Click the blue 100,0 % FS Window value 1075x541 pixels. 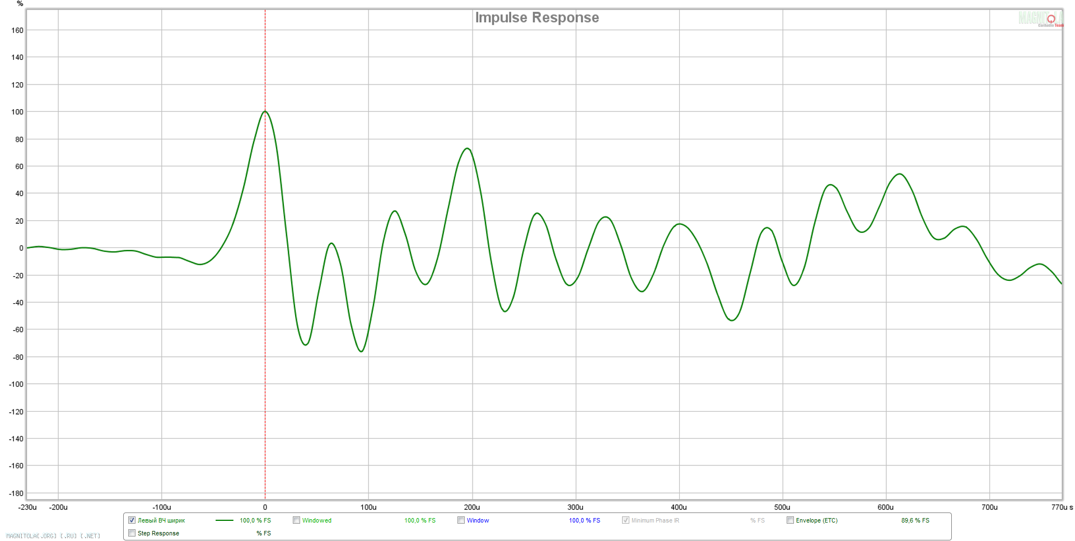pos(585,520)
